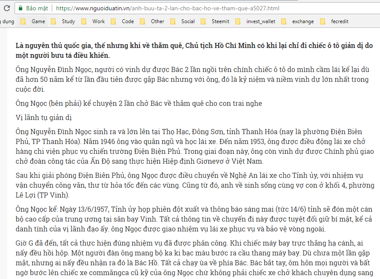Click the Steemit folder icon

203,21
